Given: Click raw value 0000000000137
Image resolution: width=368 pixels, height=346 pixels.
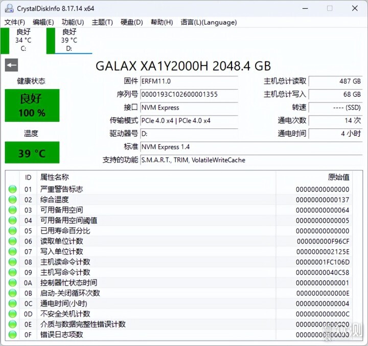Looking at the screenshot, I should pos(323,200).
